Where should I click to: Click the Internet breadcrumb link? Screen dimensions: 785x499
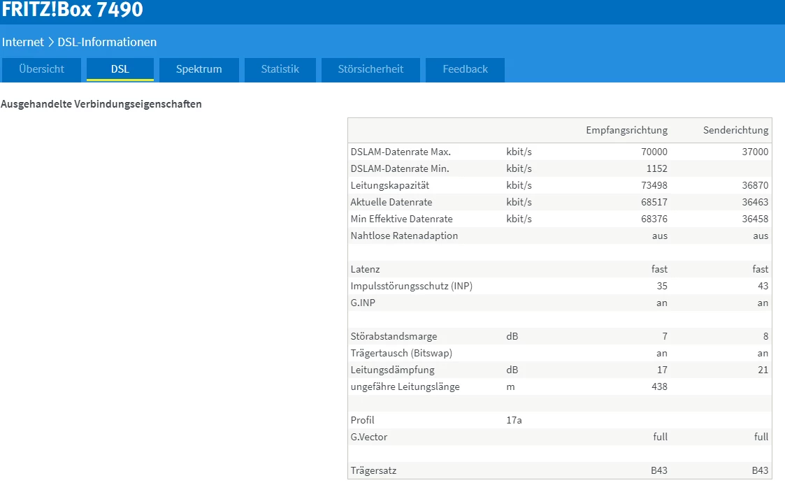(x=23, y=42)
